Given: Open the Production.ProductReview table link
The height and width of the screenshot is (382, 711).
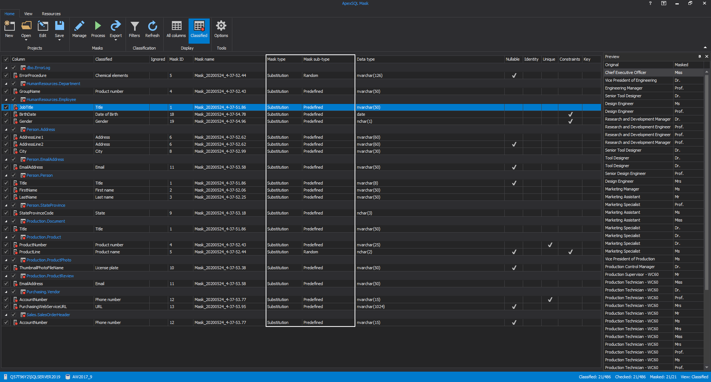Looking at the screenshot, I should click(50, 276).
